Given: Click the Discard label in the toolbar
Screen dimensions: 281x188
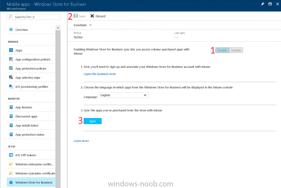Looking at the screenshot, I should (100, 16).
